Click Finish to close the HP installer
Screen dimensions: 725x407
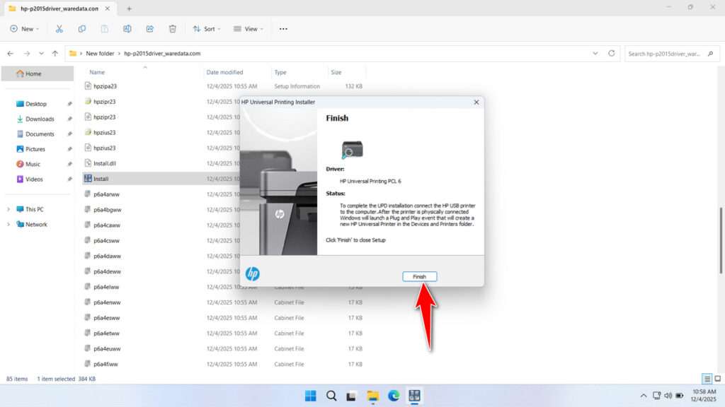420,276
